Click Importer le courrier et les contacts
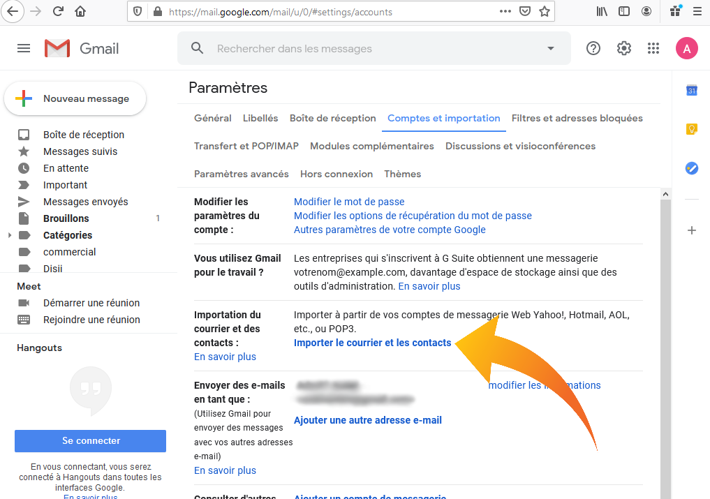This screenshot has height=499, width=710. (372, 343)
